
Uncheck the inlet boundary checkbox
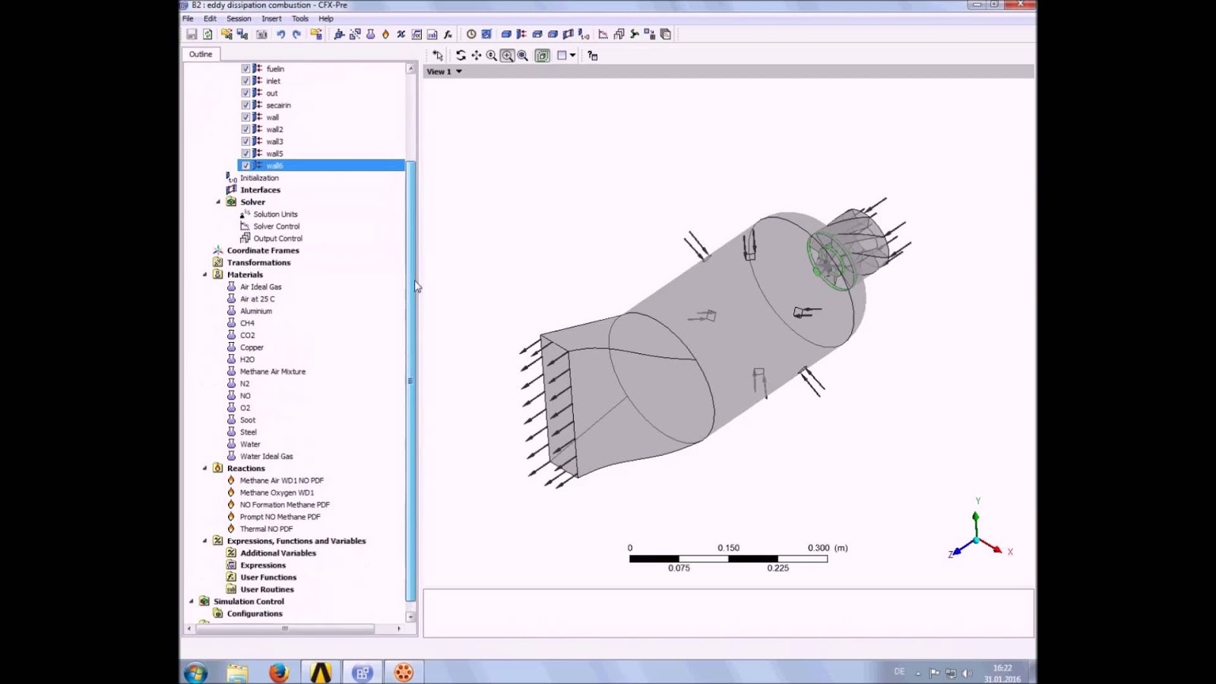(245, 81)
